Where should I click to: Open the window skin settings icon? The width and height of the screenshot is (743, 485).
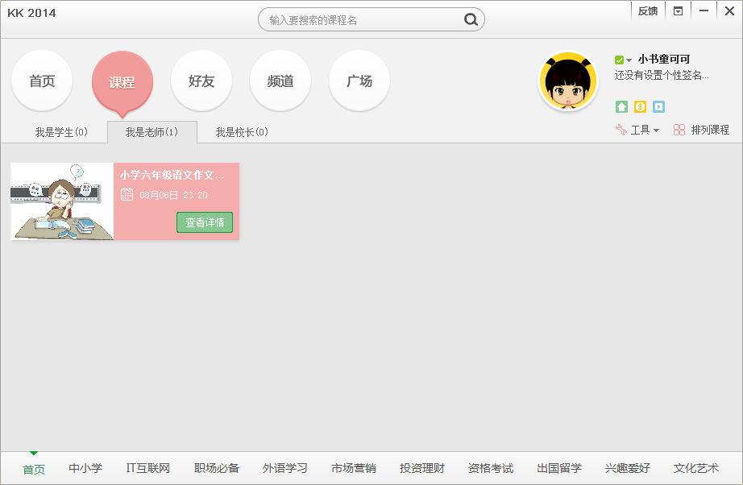[678, 11]
